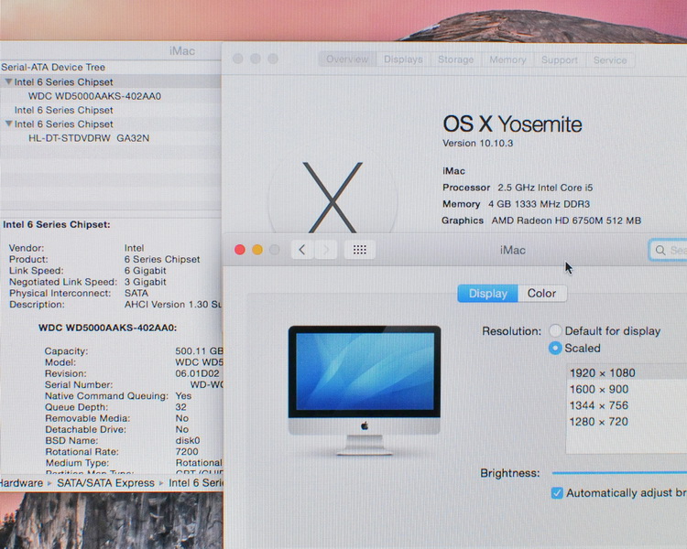Click the 6 Gigabit link speed value
687x549 pixels.
[145, 271]
